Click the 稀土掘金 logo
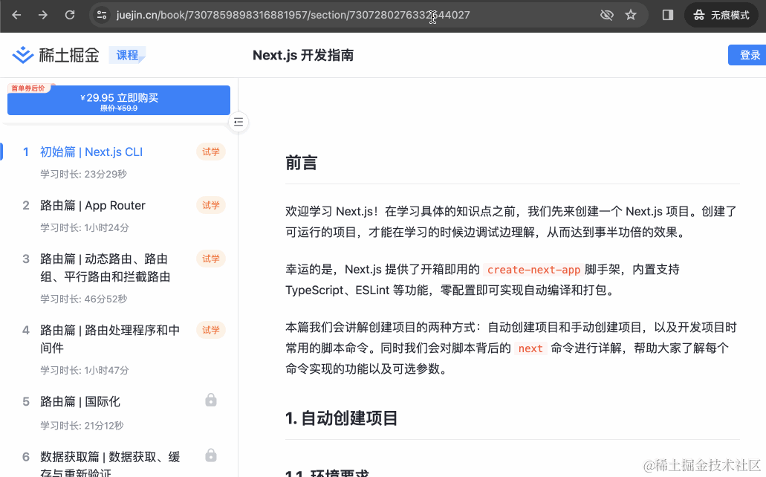Image resolution: width=766 pixels, height=477 pixels. click(x=56, y=55)
